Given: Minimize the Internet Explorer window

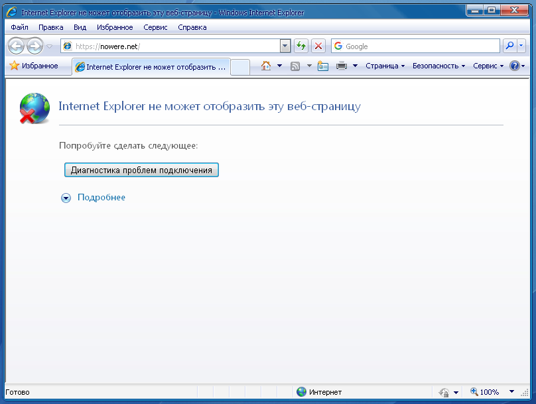Looking at the screenshot, I should 474,11.
